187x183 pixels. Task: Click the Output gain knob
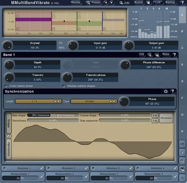point(129,45)
